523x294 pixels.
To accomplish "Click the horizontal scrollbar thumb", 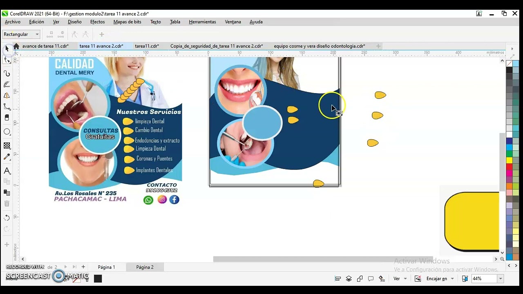I will pyautogui.click(x=323, y=259).
